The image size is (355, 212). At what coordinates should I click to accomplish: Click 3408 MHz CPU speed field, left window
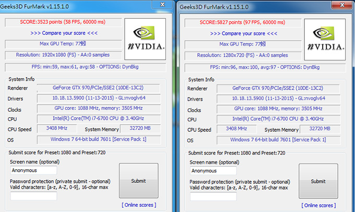pyautogui.click(x=57, y=129)
